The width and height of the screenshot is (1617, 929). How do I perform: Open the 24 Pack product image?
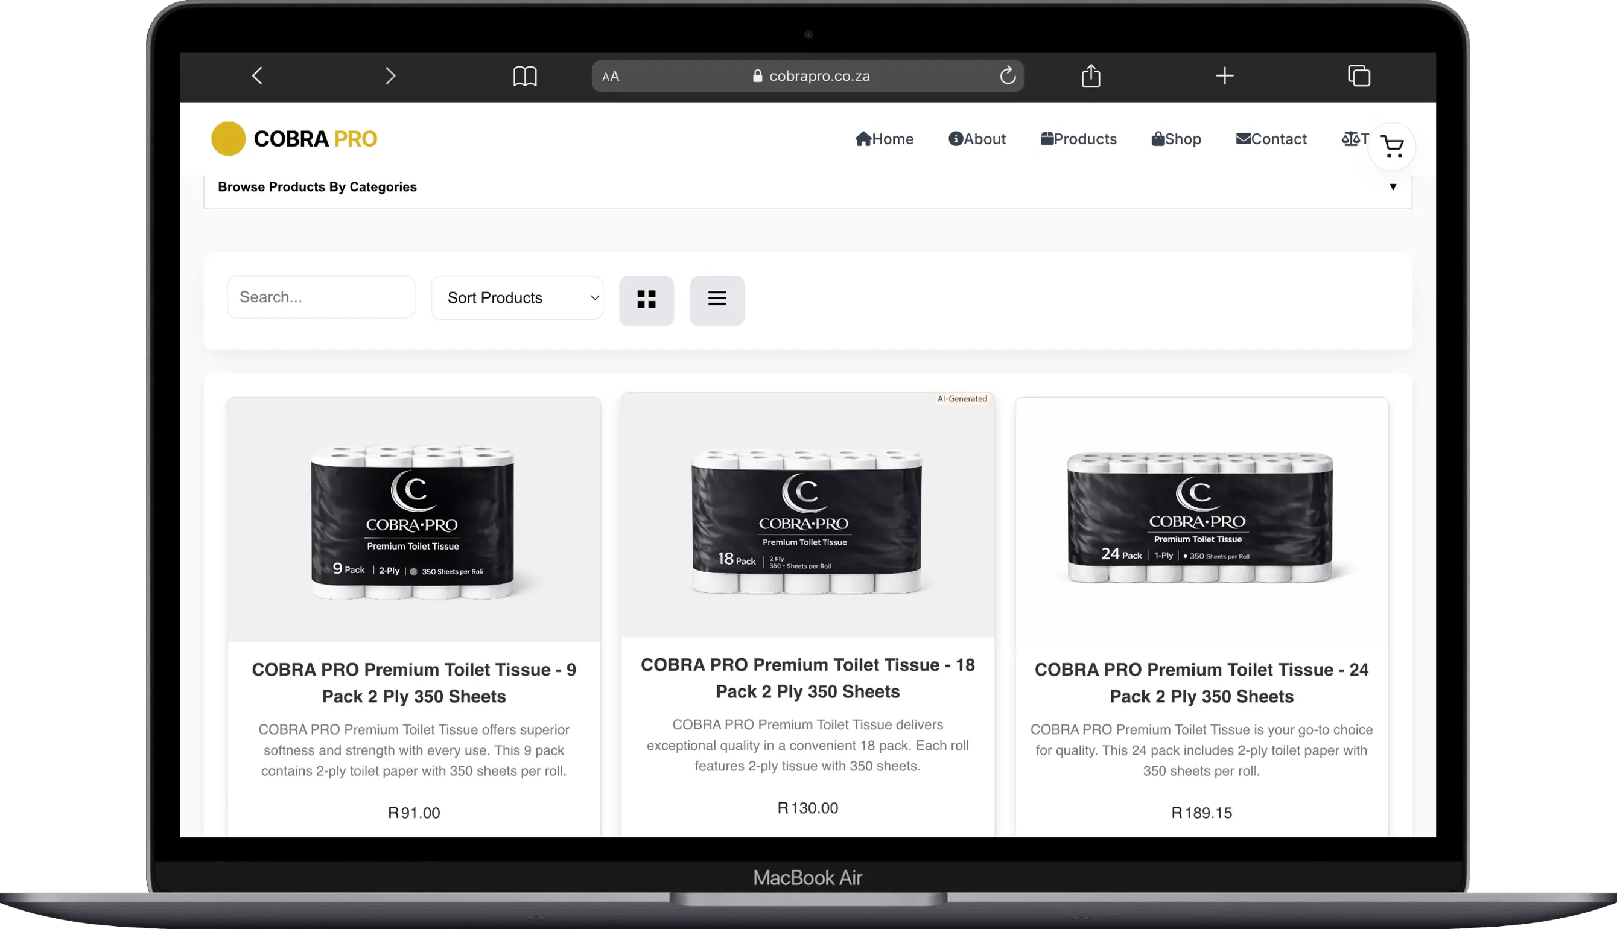1201,520
